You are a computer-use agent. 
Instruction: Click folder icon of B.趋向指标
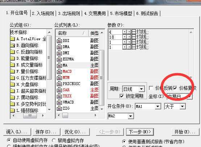coord(13,45)
